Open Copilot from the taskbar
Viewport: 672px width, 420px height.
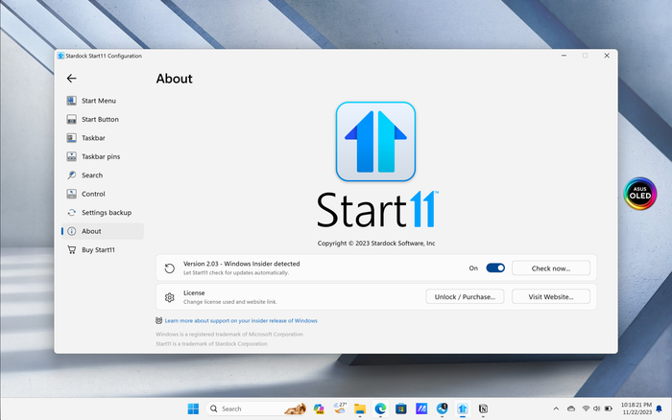point(319,408)
